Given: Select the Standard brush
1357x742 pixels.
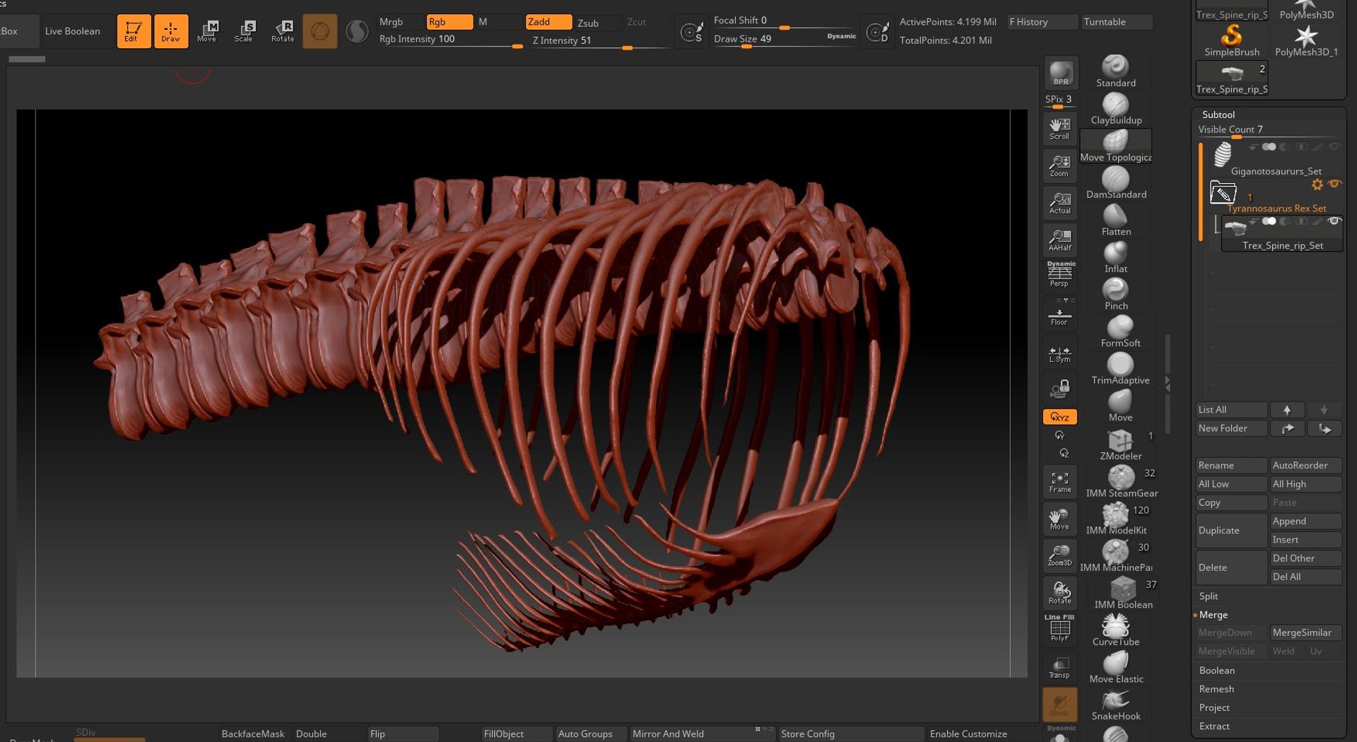Looking at the screenshot, I should point(1115,71).
